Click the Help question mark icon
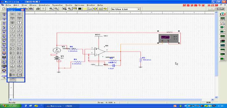 pos(43,9)
